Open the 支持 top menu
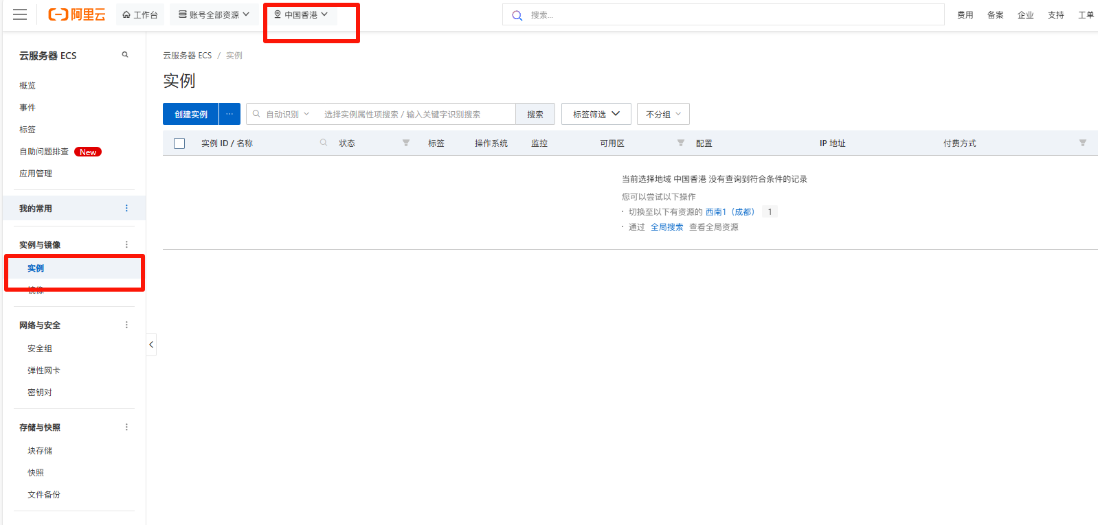The height and width of the screenshot is (525, 1098). [1056, 15]
